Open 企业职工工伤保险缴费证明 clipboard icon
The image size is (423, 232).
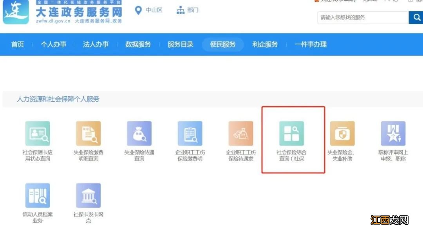pyautogui.click(x=190, y=133)
